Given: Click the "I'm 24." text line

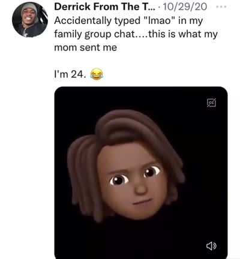Looking at the screenshot, I should click(70, 74).
